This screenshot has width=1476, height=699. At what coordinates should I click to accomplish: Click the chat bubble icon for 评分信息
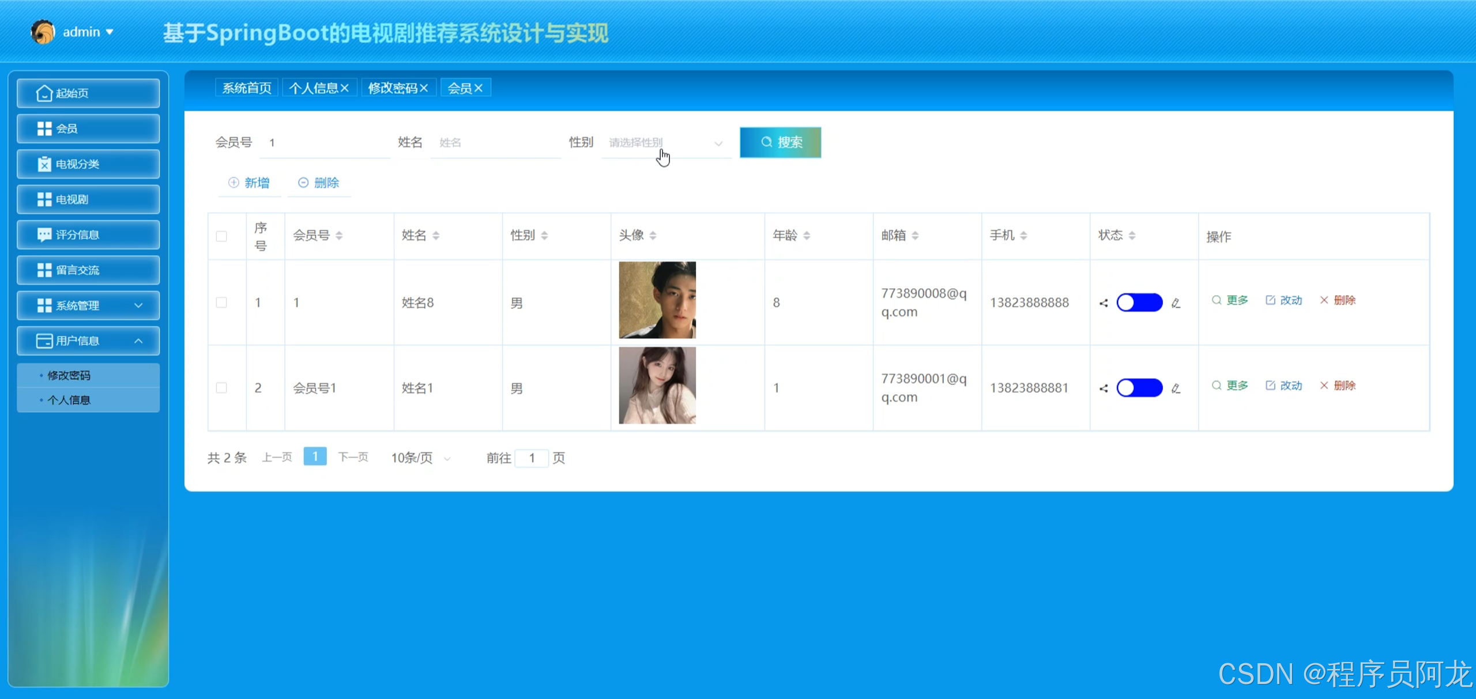pyautogui.click(x=44, y=235)
